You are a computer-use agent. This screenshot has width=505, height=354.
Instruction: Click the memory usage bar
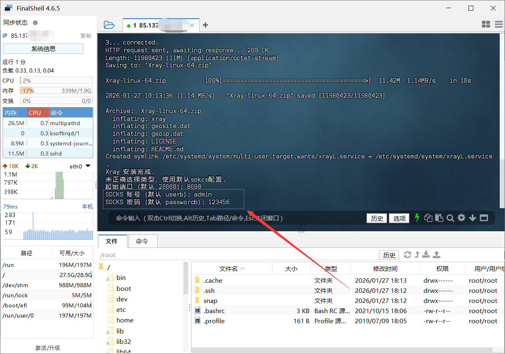(x=56, y=91)
